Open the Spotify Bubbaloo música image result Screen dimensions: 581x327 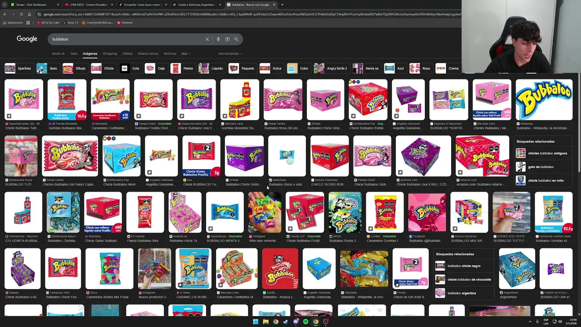pyautogui.click(x=280, y=269)
